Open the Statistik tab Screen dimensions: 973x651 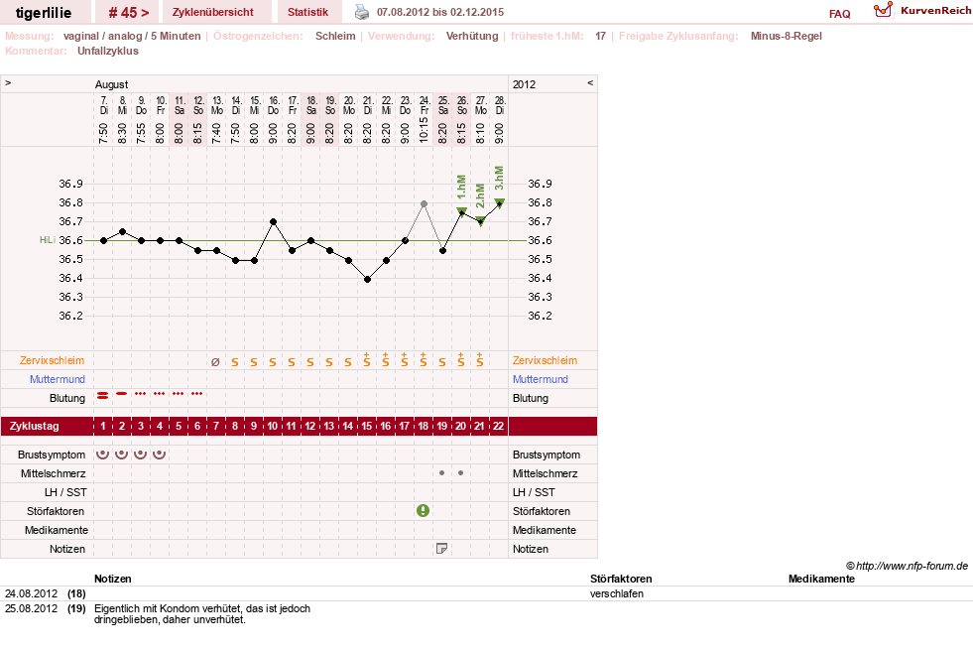point(307,12)
